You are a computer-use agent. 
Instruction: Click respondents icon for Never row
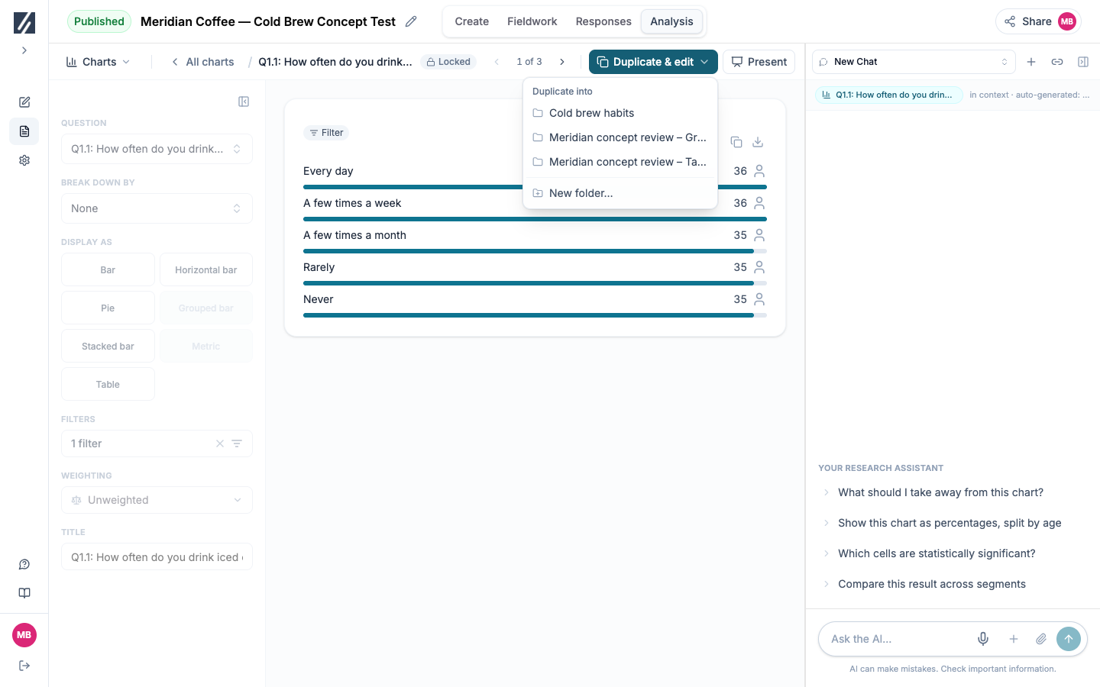click(759, 299)
